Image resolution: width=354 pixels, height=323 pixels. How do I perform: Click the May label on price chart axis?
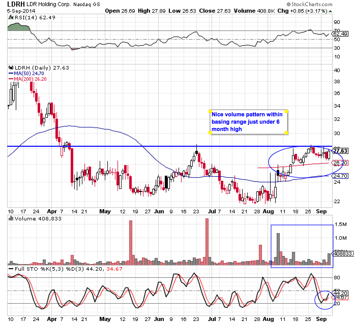(x=105, y=212)
